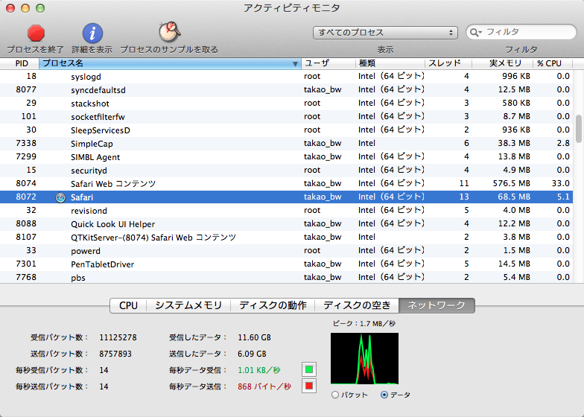
Task: Select the socketfilterfw process row
Action: pos(286,116)
